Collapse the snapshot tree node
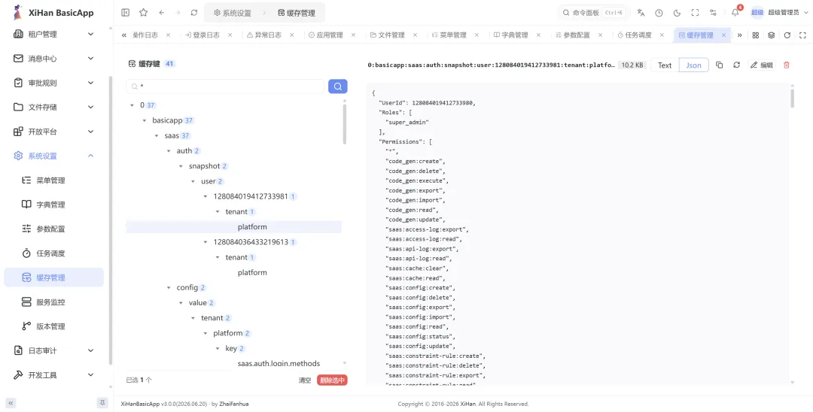Viewport: 813px width, 412px height. 181,166
